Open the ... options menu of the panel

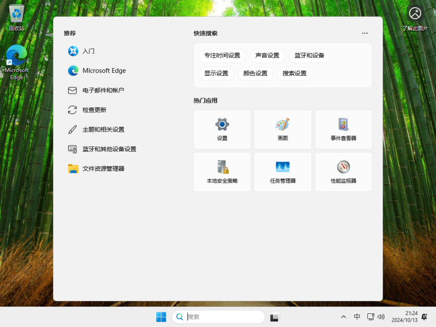click(x=365, y=33)
